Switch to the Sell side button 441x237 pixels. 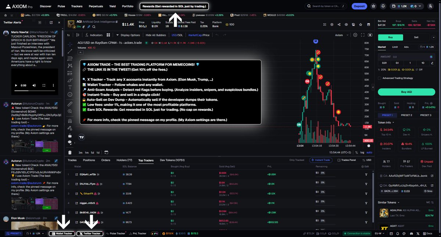[x=416, y=37]
